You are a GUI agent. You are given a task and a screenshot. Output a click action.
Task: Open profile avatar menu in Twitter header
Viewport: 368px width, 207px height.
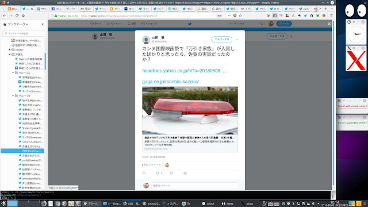click(x=271, y=24)
